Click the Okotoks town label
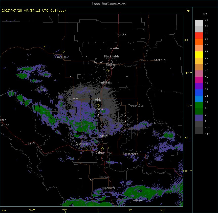Image resolution: width=218 pixels, height=213 pixels. pos(104,177)
